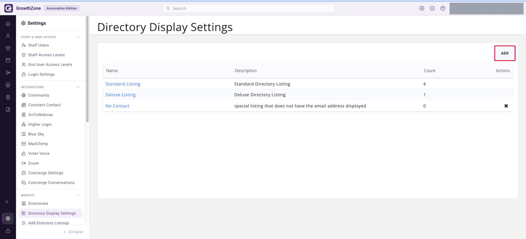Open the Memberships crown icon in left rail
526x239 pixels.
click(8, 48)
